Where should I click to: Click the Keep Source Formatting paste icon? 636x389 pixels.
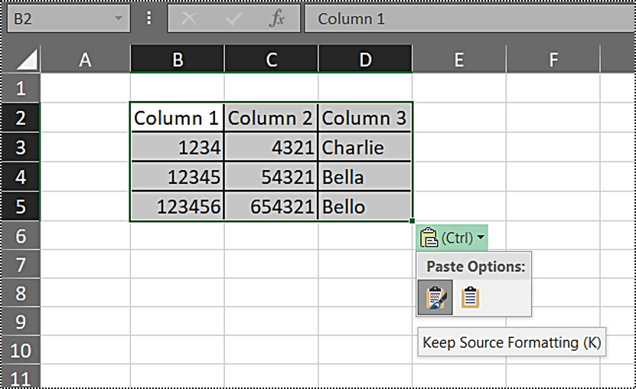435,298
